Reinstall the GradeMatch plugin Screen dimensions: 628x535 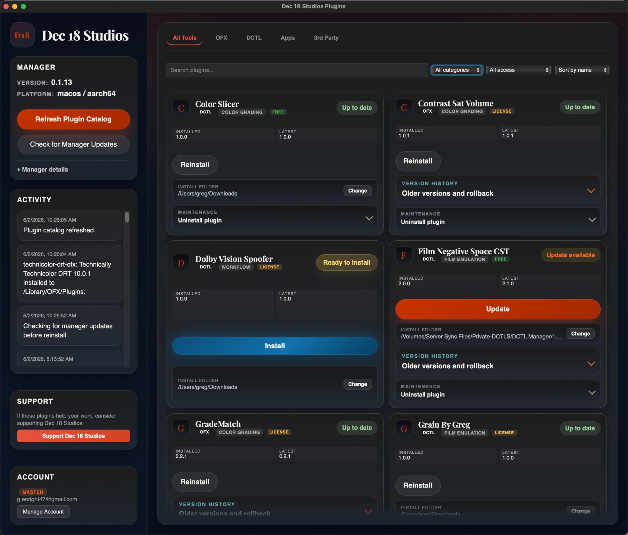[x=195, y=482]
